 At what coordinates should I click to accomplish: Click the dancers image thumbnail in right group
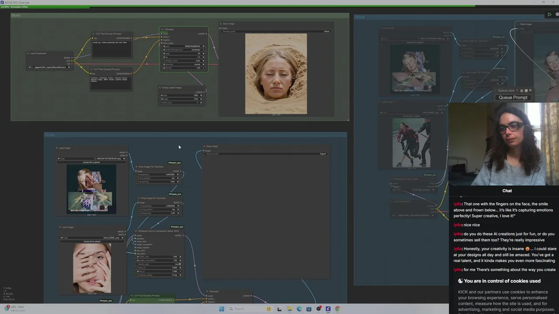(x=411, y=143)
